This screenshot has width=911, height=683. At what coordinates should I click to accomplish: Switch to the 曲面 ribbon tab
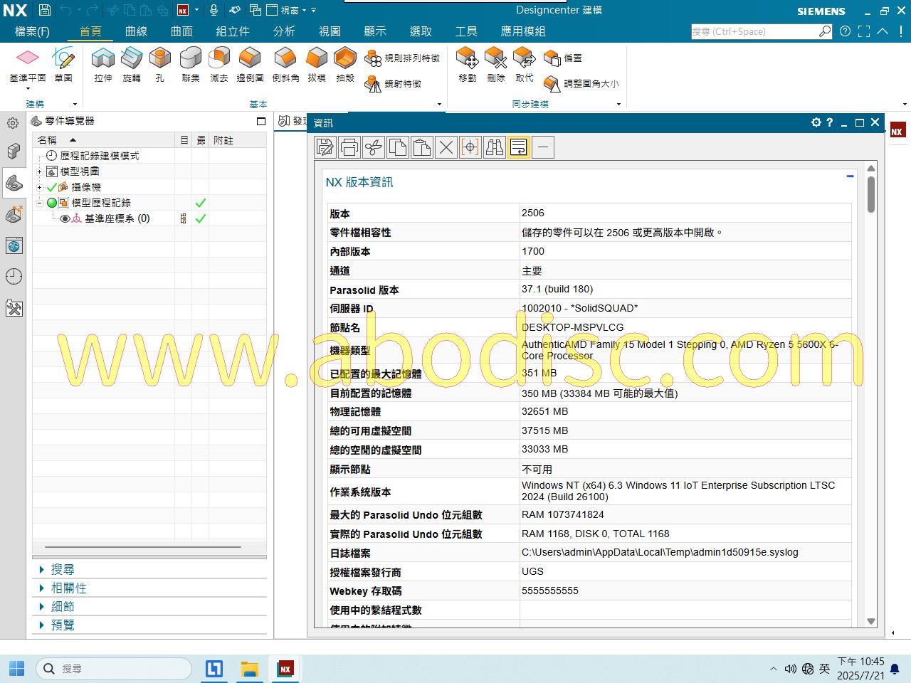pyautogui.click(x=181, y=31)
